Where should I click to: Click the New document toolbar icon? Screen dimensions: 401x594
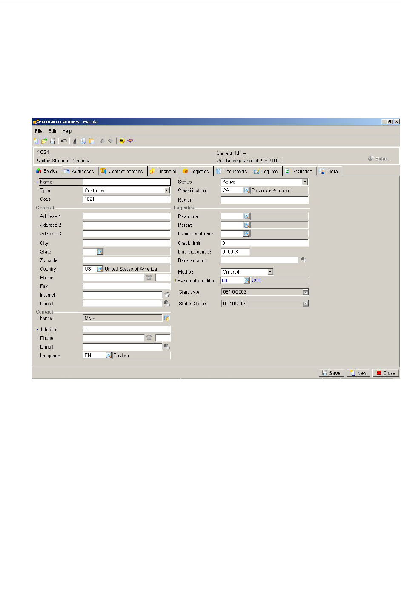36,141
